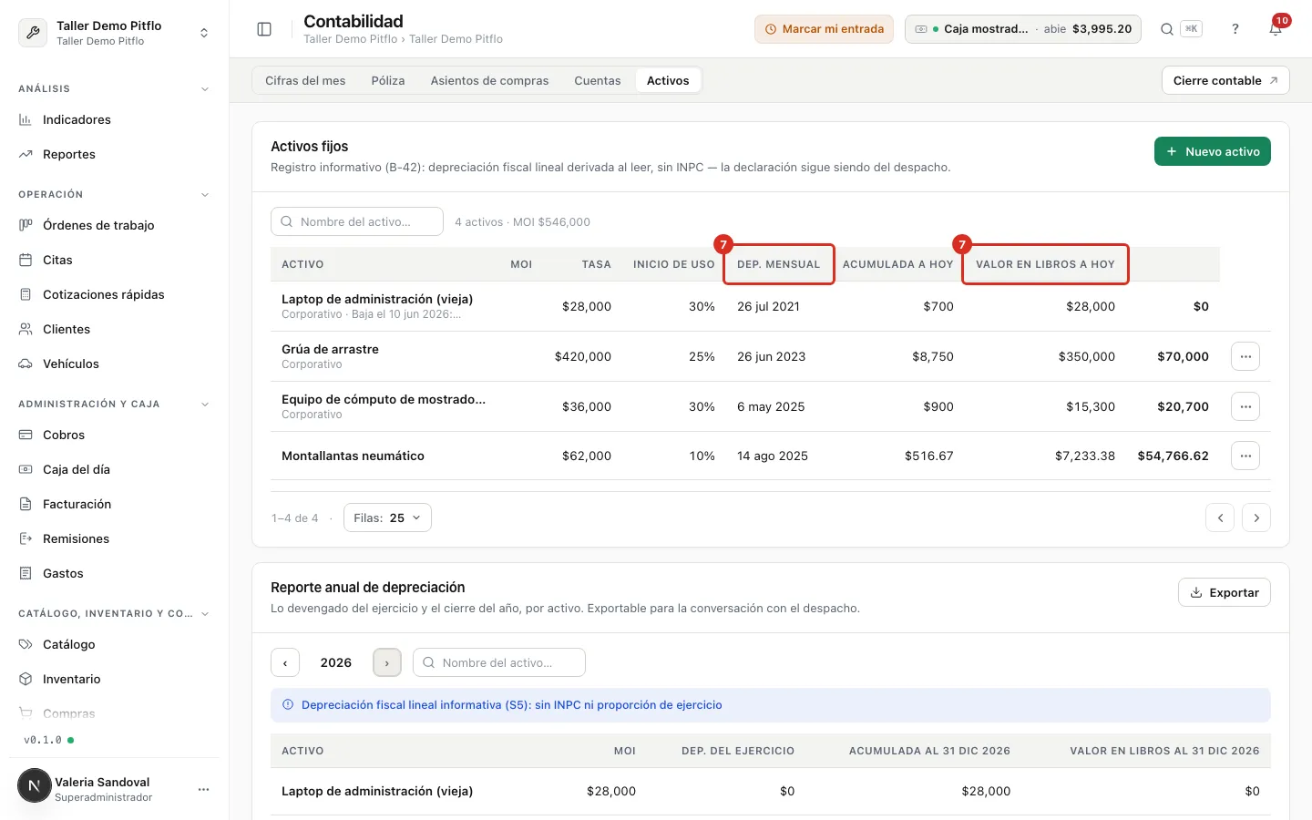Viewport: 1312px width, 820px height.
Task: Open Inventario in the sidebar
Action: [x=115, y=679]
